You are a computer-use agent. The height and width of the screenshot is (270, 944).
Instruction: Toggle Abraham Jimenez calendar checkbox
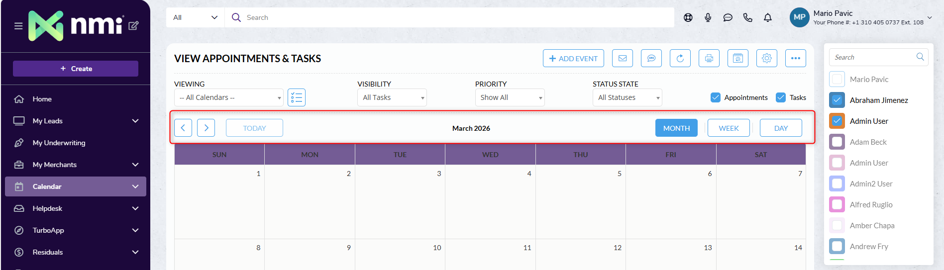coord(837,100)
